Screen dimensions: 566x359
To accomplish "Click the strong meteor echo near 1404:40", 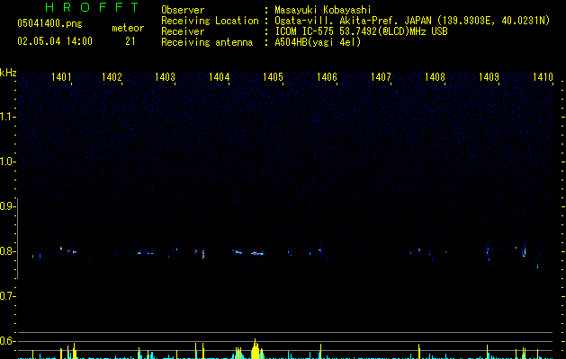I will [257, 253].
